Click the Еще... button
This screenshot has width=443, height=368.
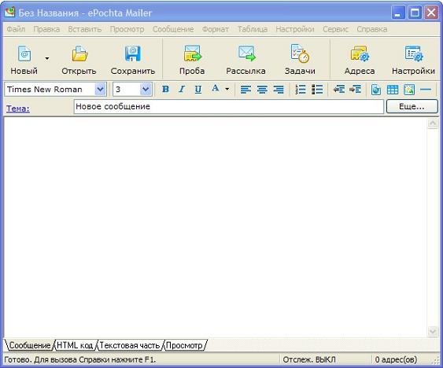(x=412, y=106)
